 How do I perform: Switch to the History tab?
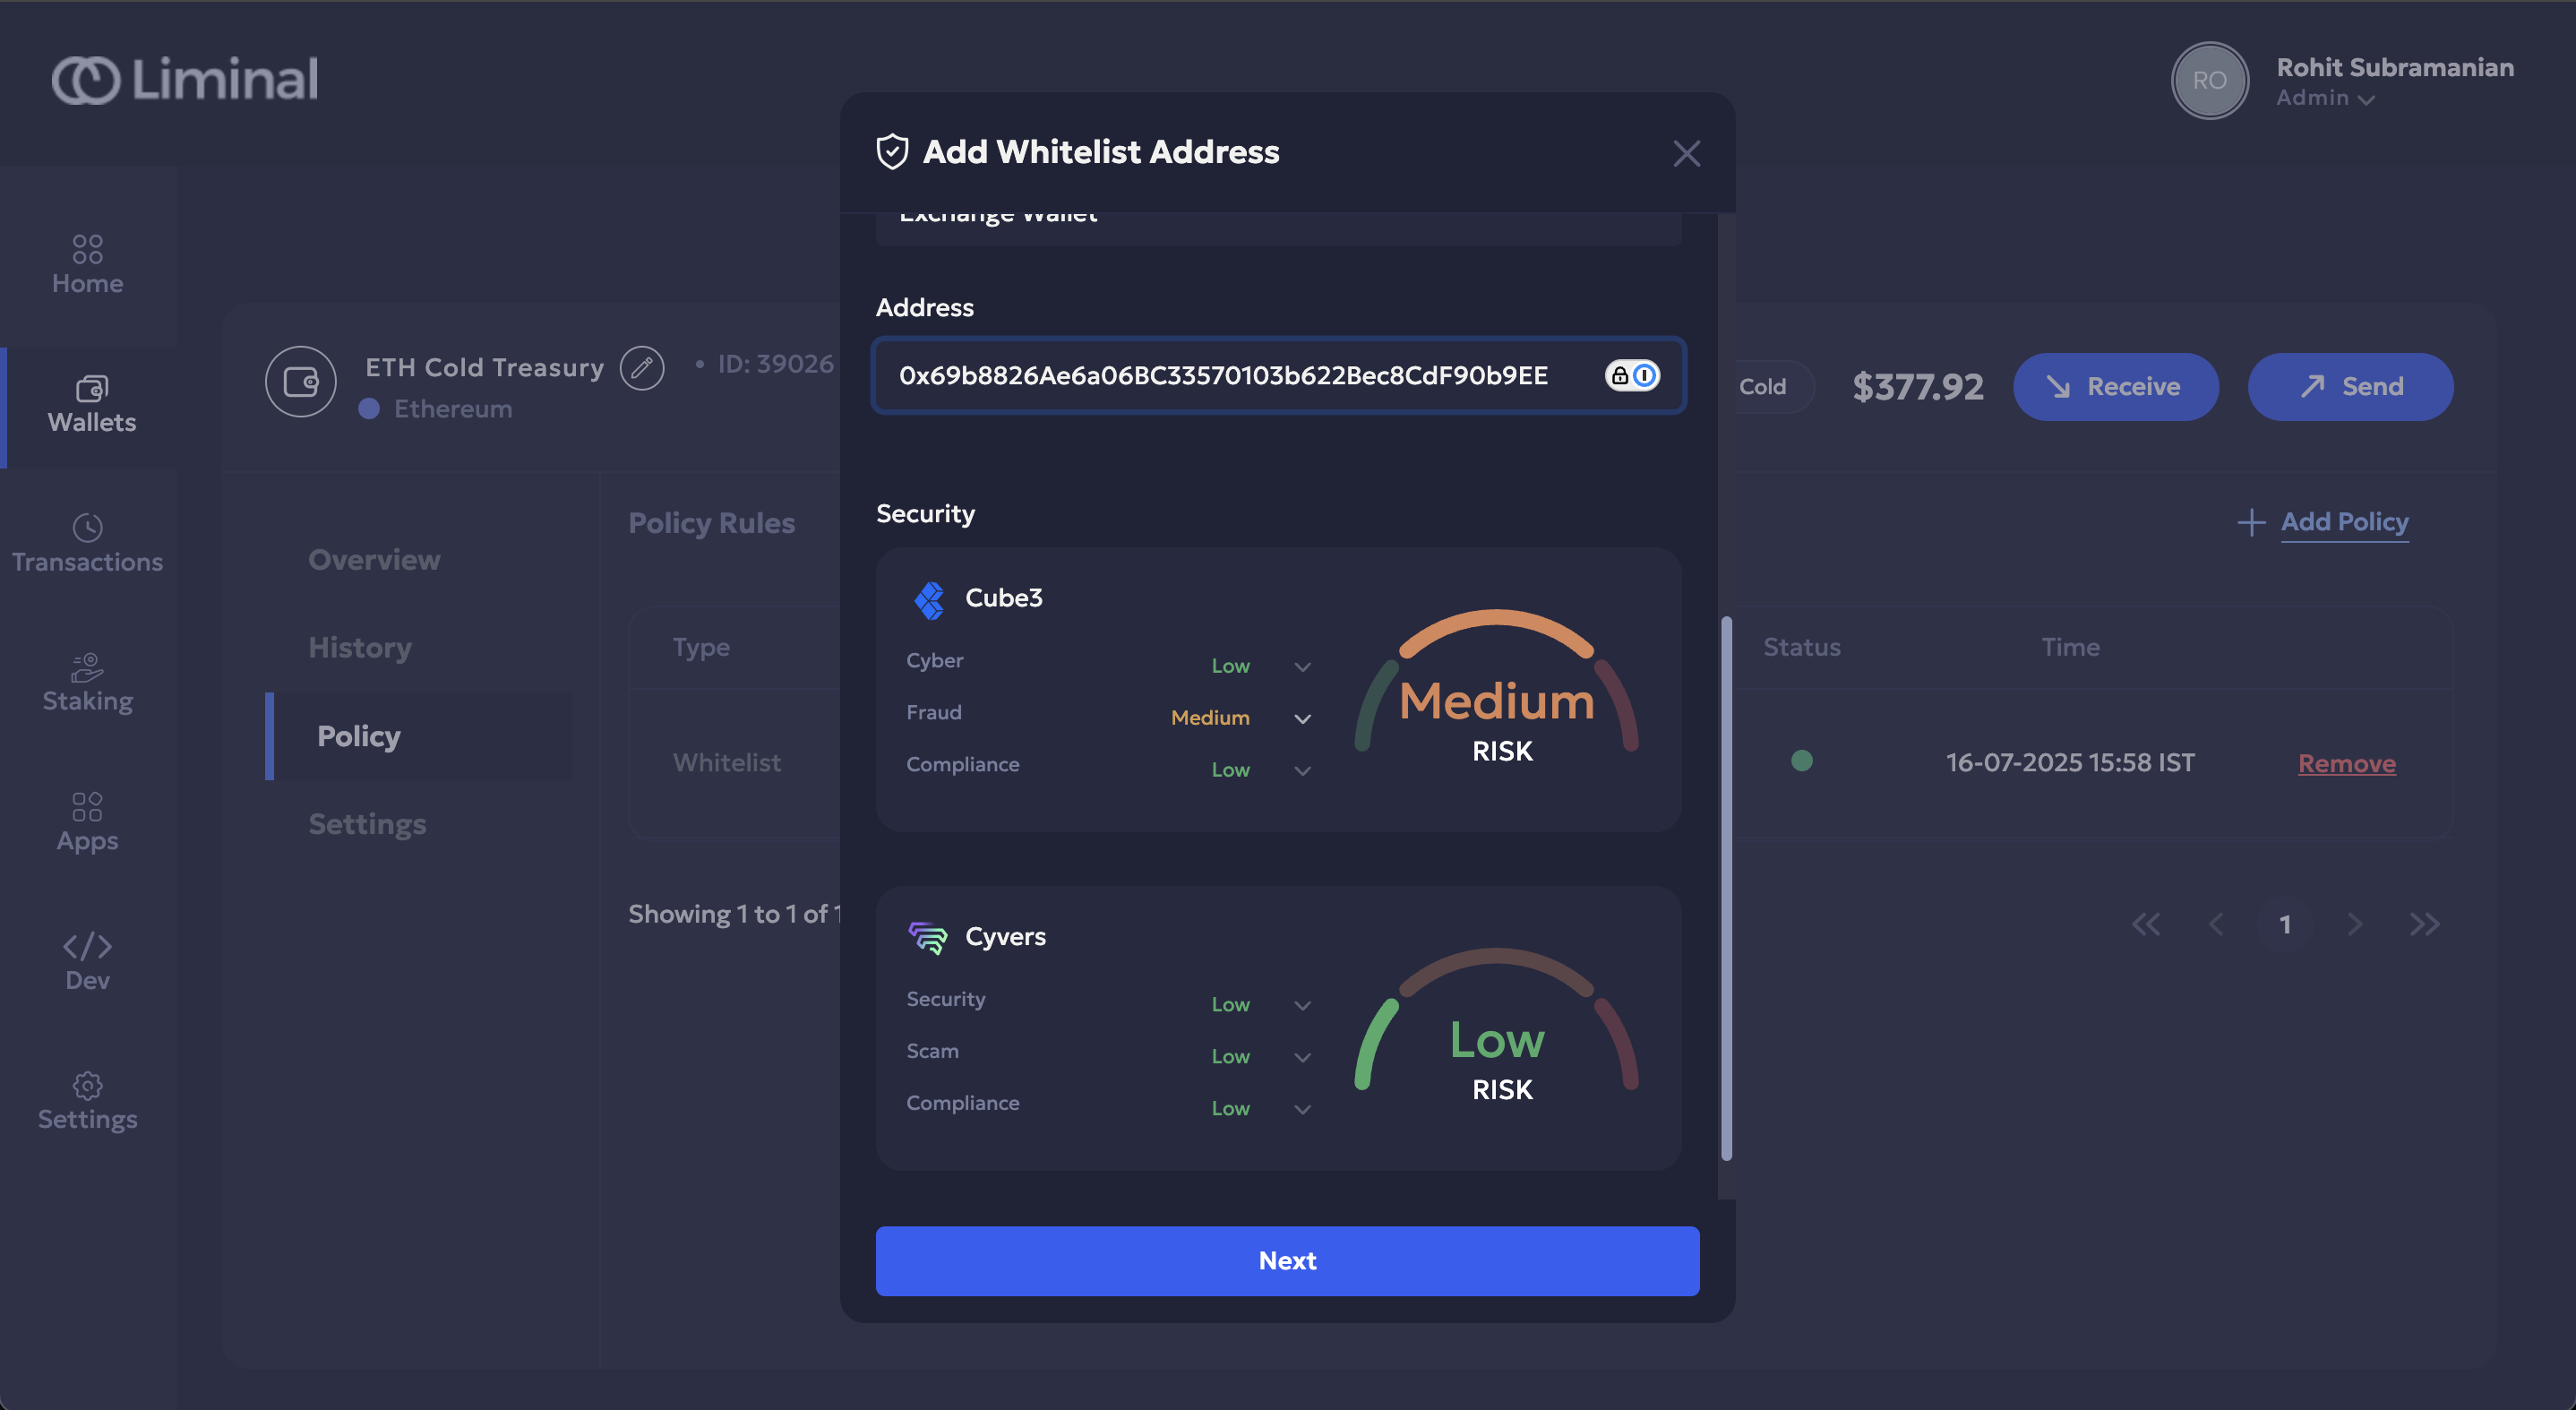click(360, 647)
